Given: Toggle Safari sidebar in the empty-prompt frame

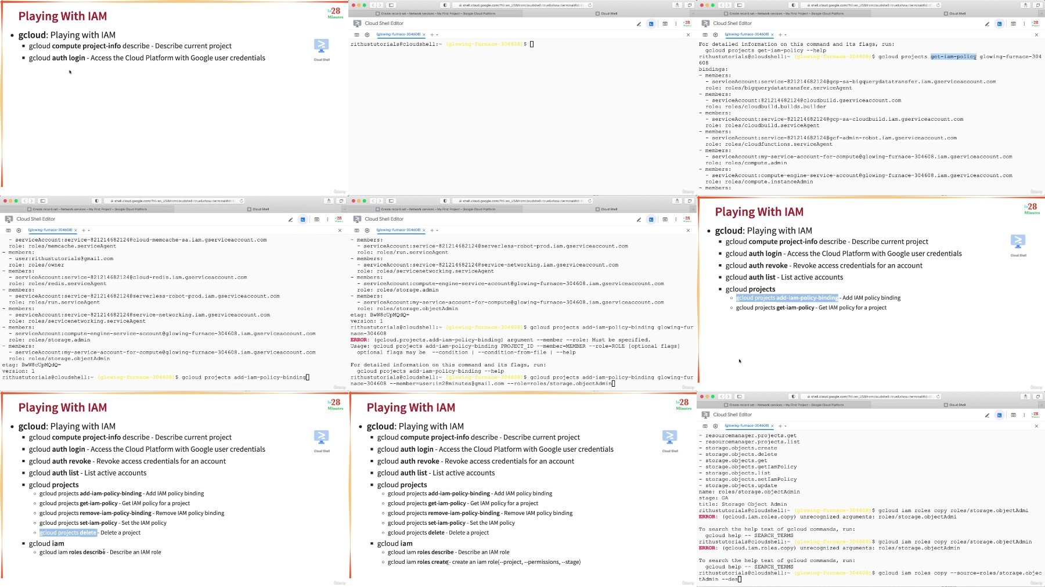Looking at the screenshot, I should point(391,5).
